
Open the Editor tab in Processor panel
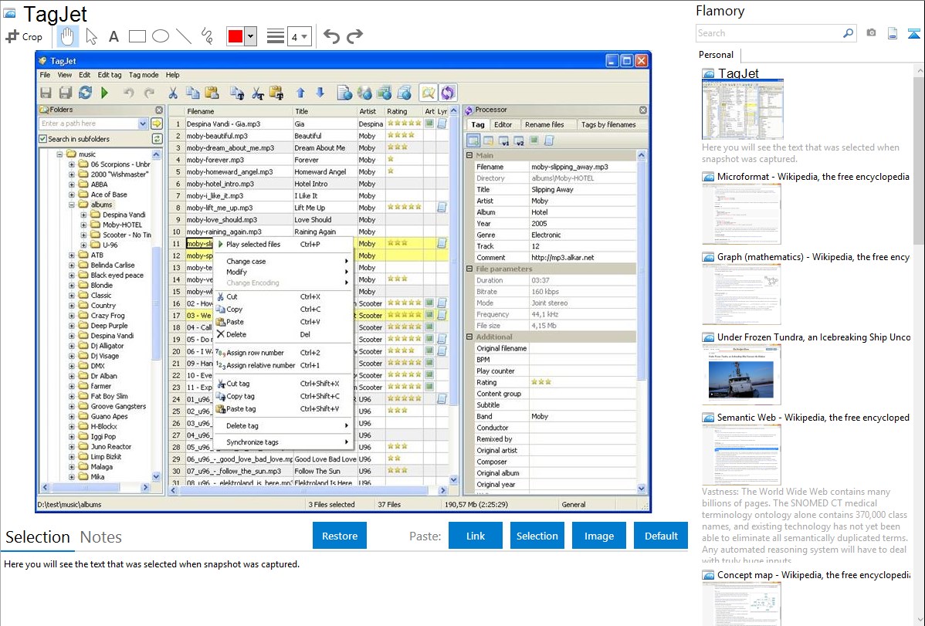coord(503,124)
